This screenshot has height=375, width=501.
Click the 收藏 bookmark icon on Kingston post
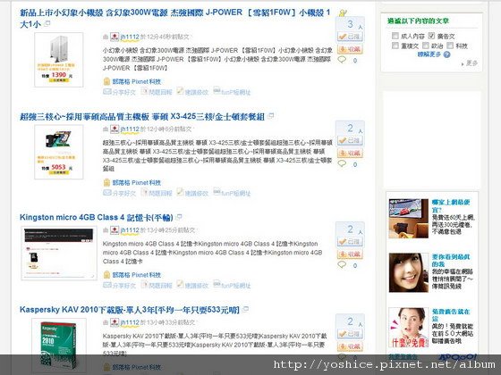click(350, 254)
